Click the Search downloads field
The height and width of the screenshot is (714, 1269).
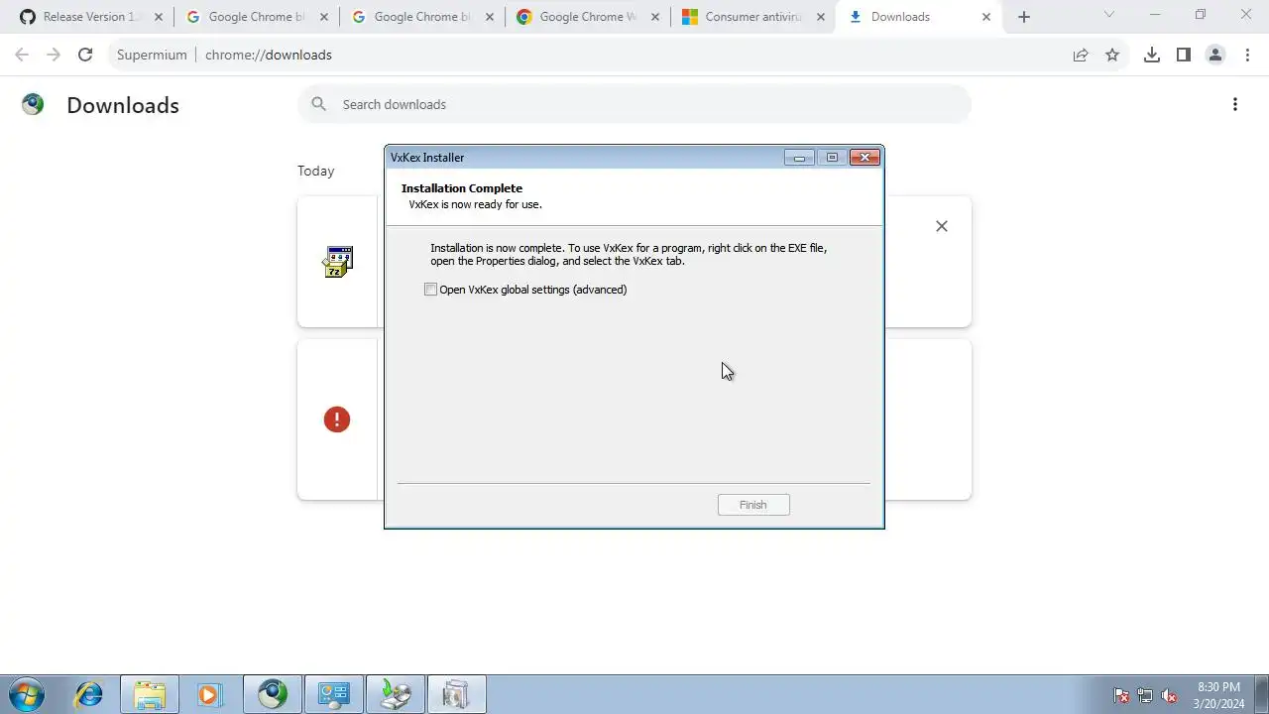pyautogui.click(x=634, y=104)
